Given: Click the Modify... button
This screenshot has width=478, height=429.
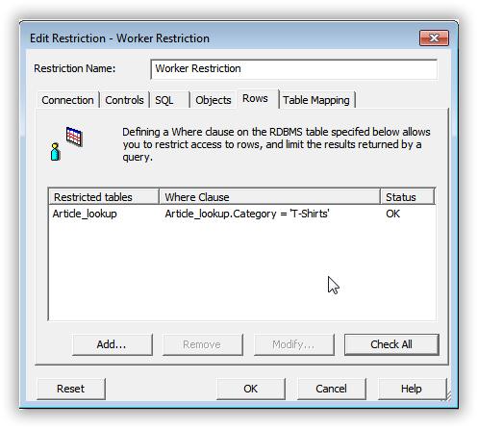Looking at the screenshot, I should [x=293, y=344].
